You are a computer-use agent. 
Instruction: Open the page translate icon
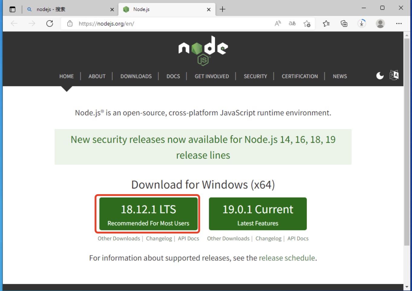tap(292, 23)
